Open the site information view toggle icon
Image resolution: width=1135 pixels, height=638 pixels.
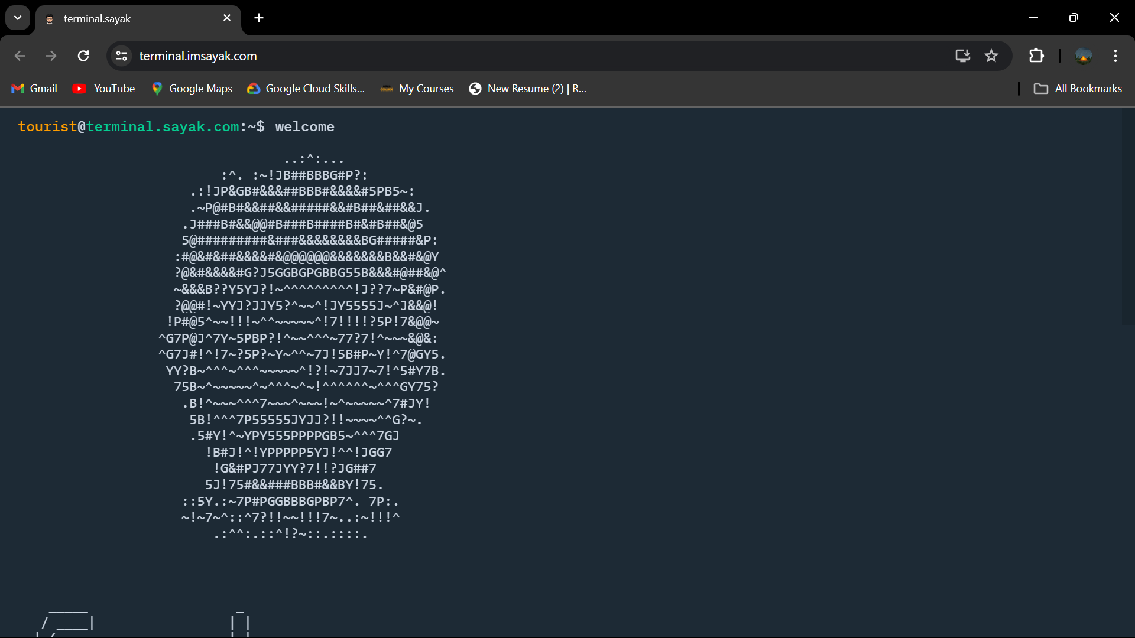point(121,56)
